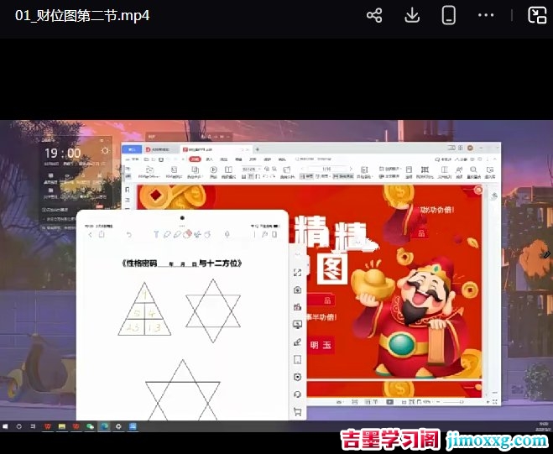Click the back arrow in the notes app
The width and height of the screenshot is (553, 454).
coord(91,234)
